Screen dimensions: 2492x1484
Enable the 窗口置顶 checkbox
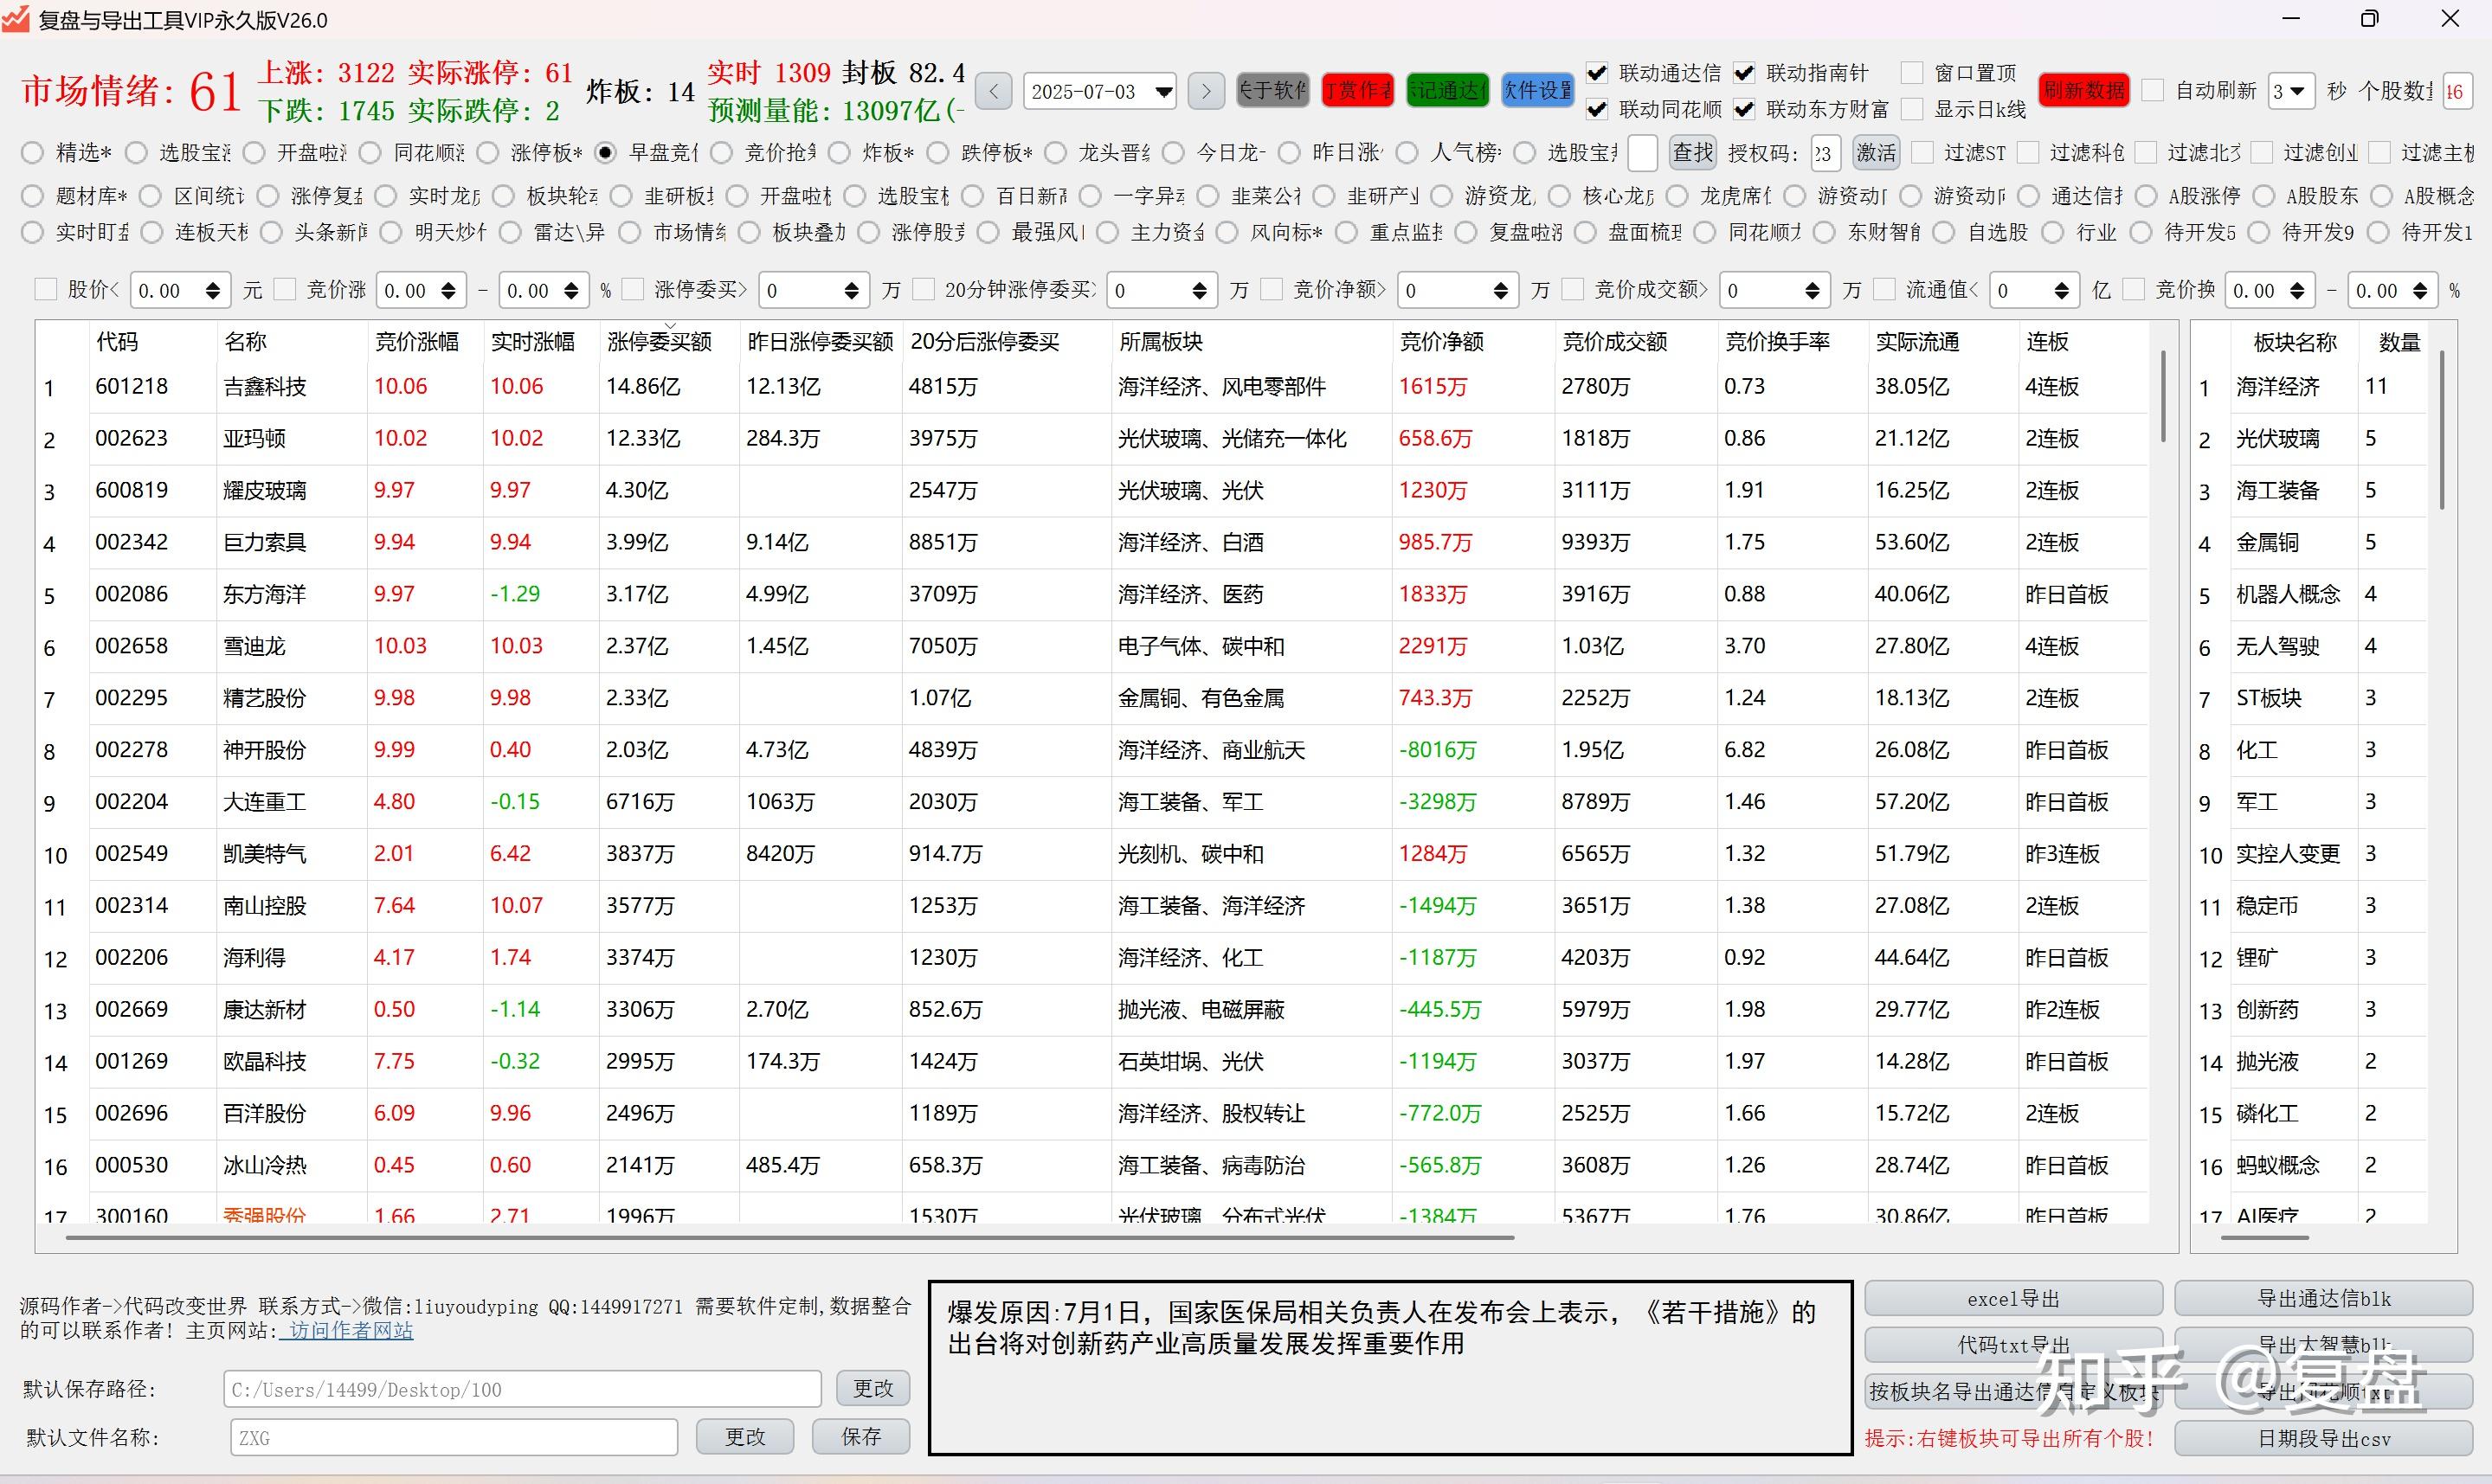click(1913, 72)
